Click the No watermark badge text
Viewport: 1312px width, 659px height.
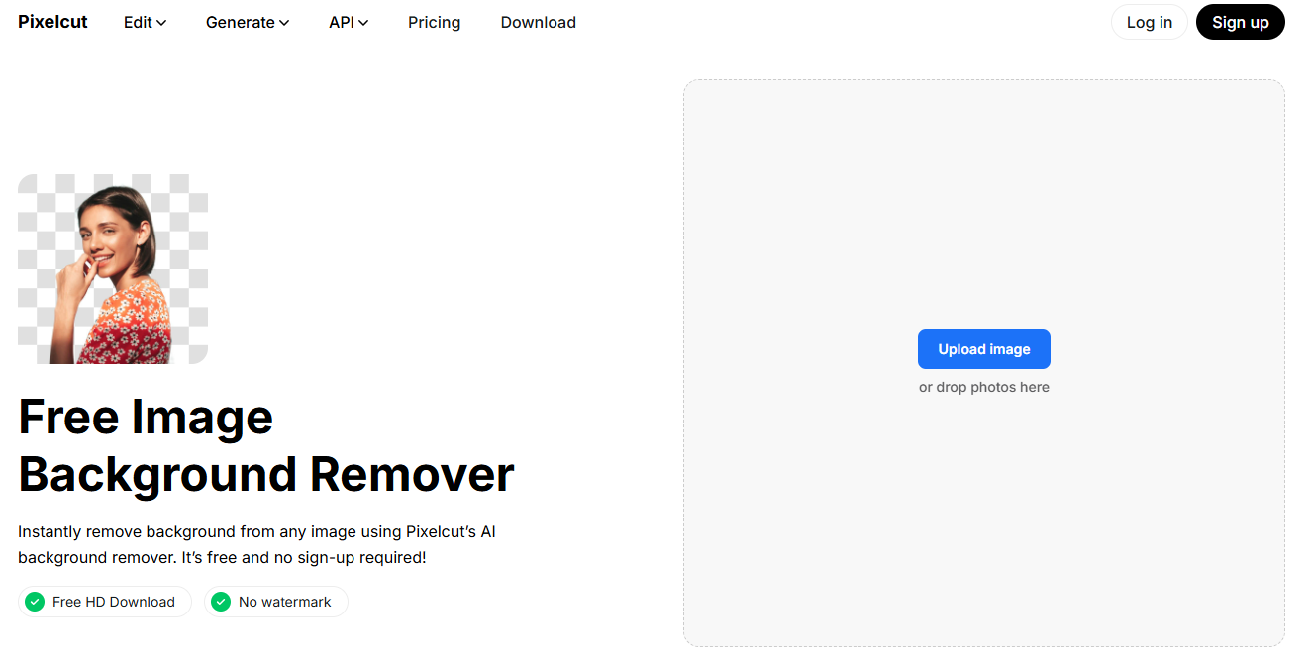tap(285, 602)
